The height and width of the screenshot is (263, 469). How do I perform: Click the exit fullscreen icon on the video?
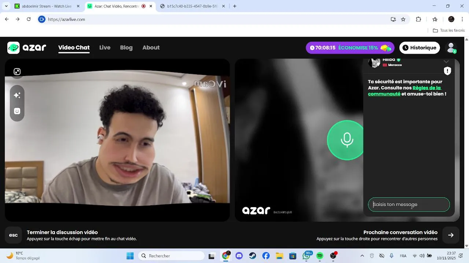(x=17, y=72)
